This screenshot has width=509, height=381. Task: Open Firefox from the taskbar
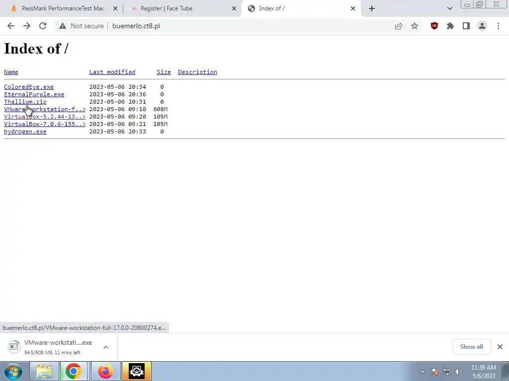click(x=105, y=371)
